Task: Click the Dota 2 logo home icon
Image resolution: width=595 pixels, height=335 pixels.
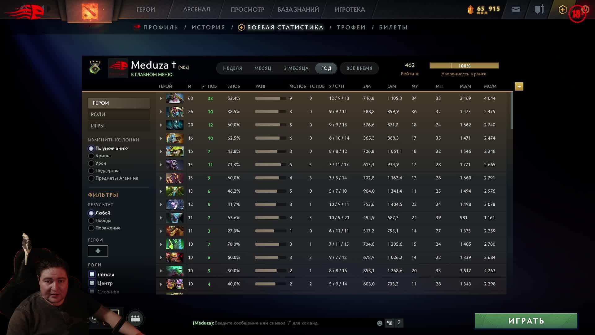Action: coord(90,11)
